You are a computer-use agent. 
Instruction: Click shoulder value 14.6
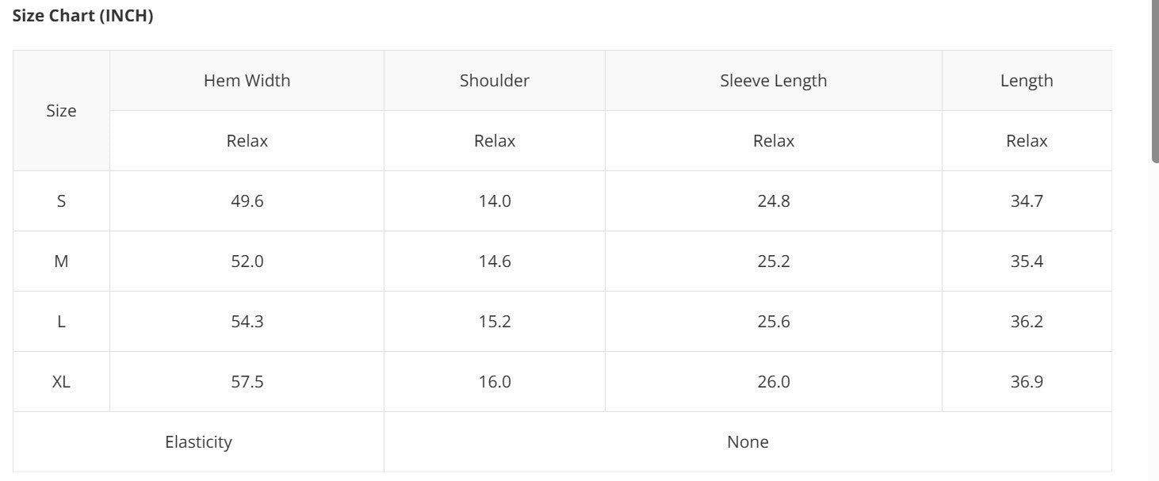(x=494, y=261)
